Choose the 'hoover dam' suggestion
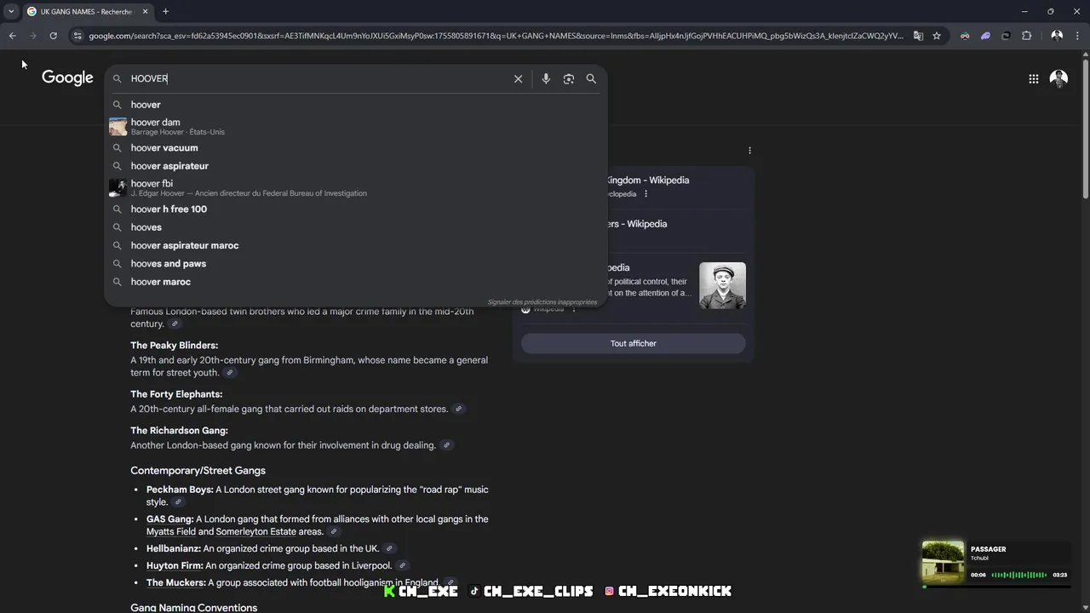 (356, 126)
